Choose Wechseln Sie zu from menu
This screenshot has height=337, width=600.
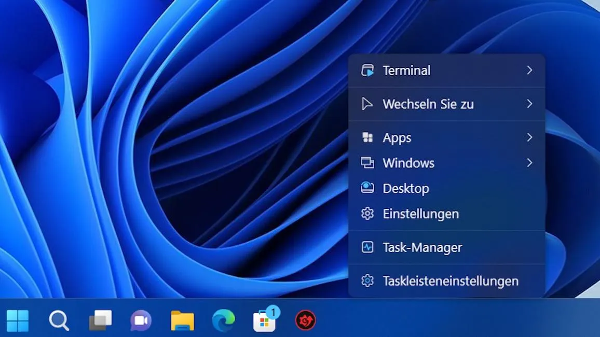[x=446, y=104]
